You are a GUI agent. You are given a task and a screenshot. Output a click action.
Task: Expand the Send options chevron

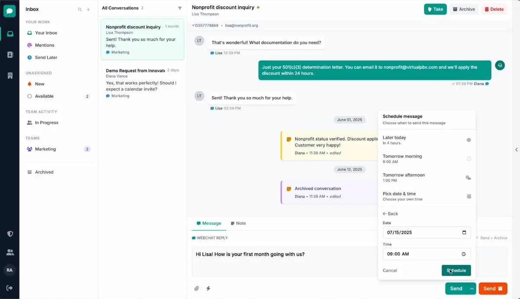click(x=472, y=289)
